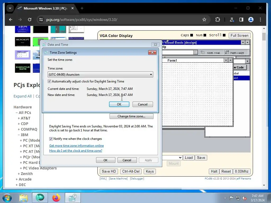
Task: Click the Save button next to Load
Action: click(201, 158)
